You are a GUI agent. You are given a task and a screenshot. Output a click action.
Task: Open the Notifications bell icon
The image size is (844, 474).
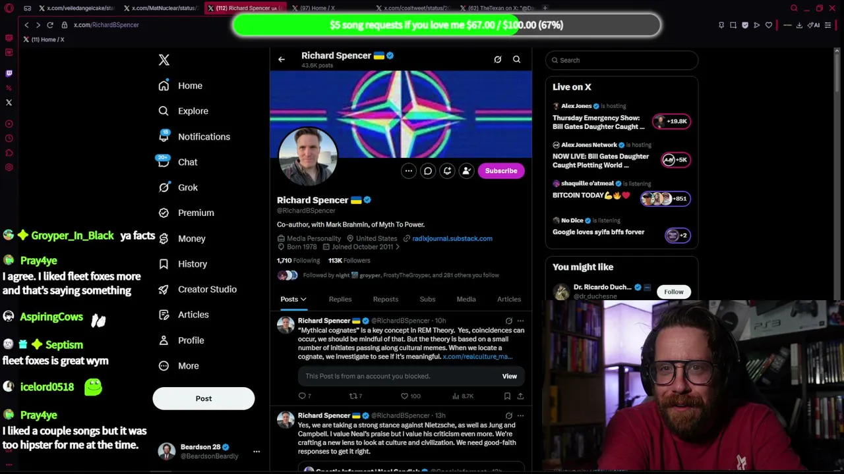coord(164,136)
